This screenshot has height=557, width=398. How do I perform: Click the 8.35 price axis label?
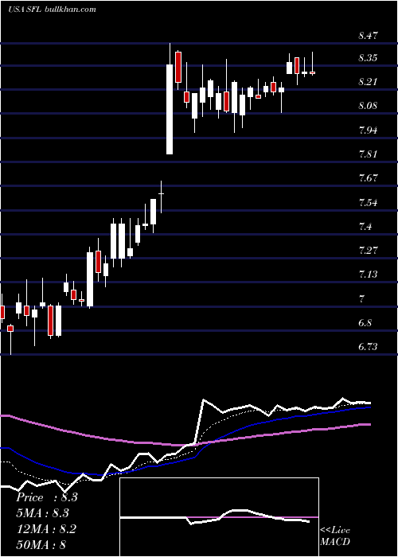click(368, 58)
